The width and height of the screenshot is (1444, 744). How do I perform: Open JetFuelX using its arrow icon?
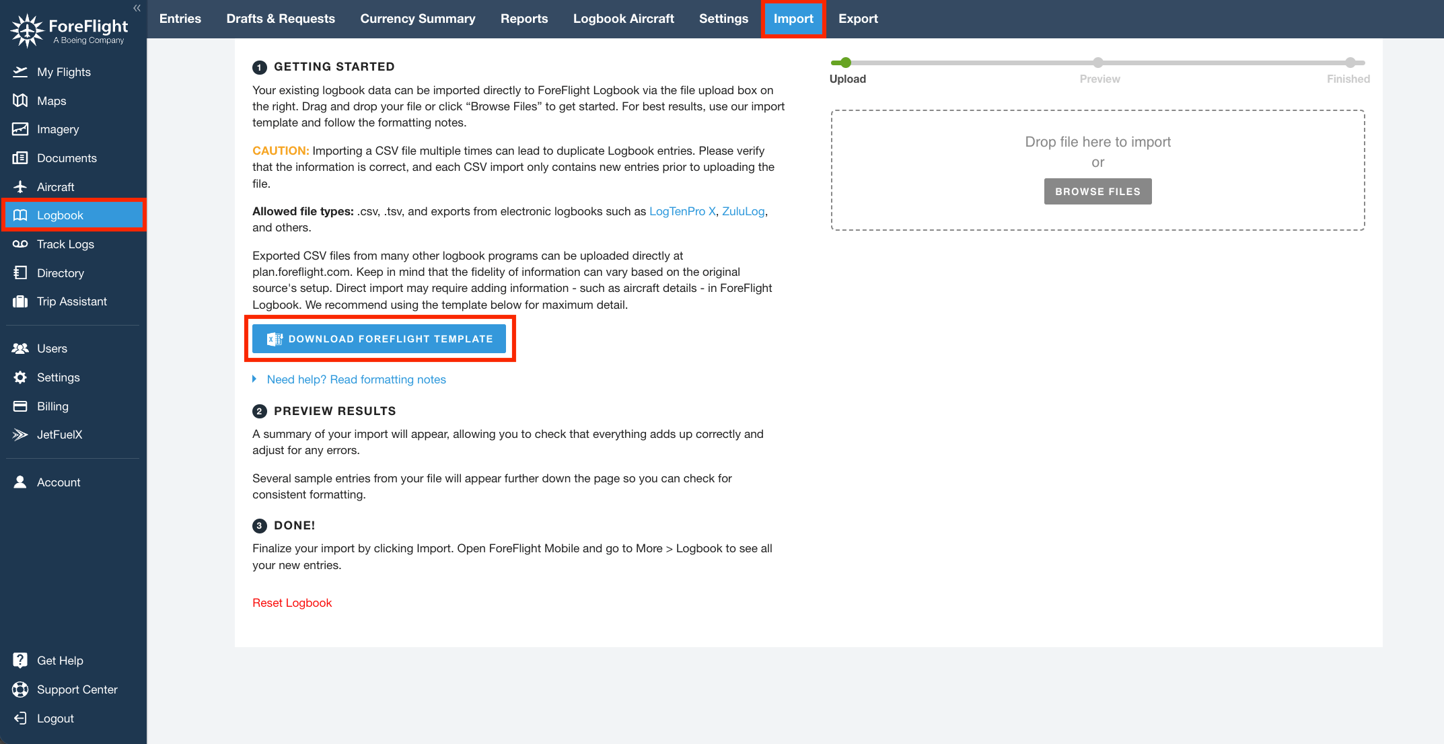point(20,435)
